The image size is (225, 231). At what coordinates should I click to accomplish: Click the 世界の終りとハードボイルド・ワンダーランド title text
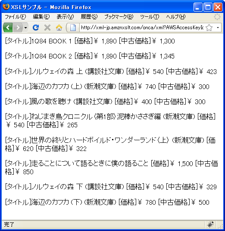pos(118,140)
